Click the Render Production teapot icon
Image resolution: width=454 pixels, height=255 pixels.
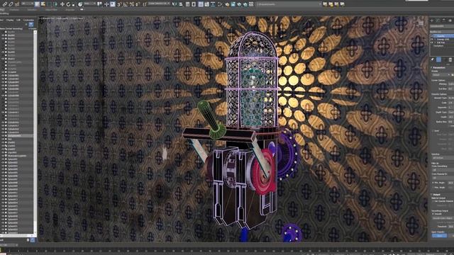click(239, 4)
